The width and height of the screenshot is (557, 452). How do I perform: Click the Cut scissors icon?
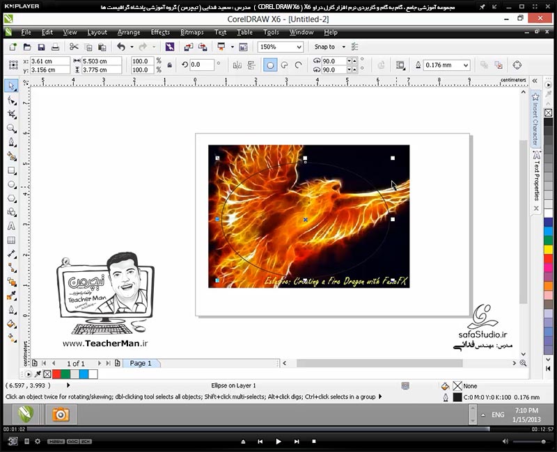74,47
